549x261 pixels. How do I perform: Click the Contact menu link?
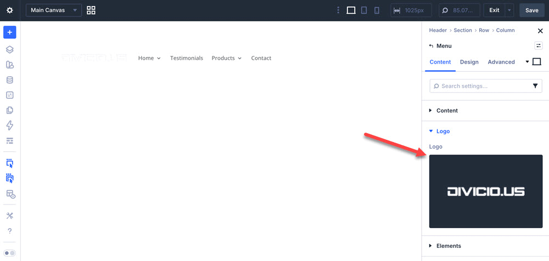pos(261,58)
